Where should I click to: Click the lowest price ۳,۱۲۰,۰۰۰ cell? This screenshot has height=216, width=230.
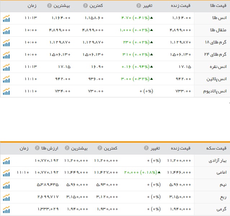[107, 197]
